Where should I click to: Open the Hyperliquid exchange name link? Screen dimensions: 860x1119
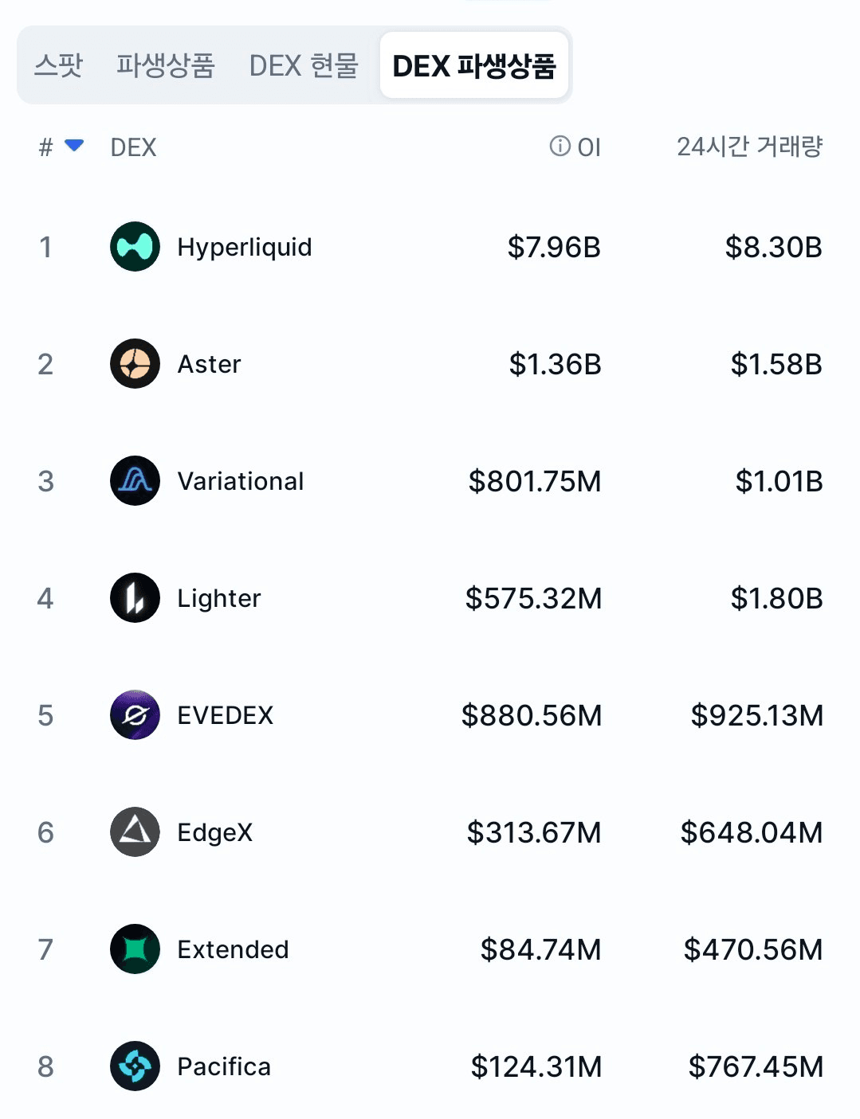pos(245,247)
